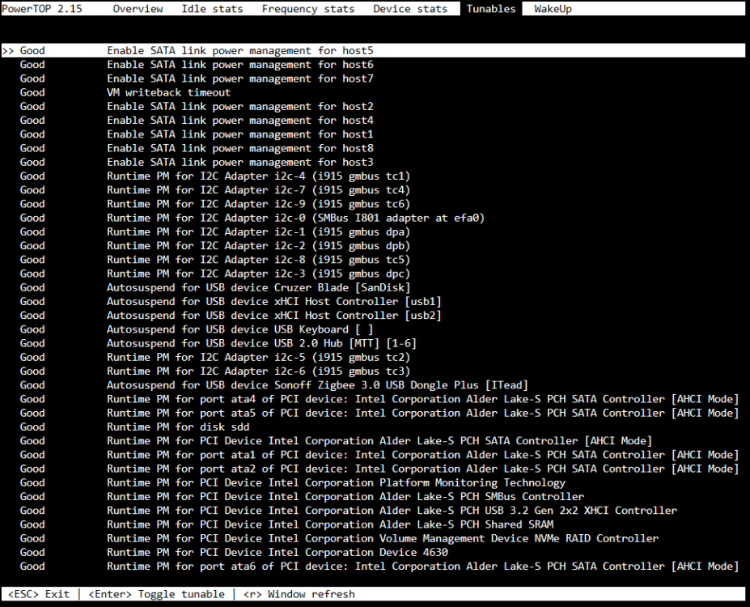
Task: Select Runtime PM for disk sdd row
Action: click(x=373, y=427)
